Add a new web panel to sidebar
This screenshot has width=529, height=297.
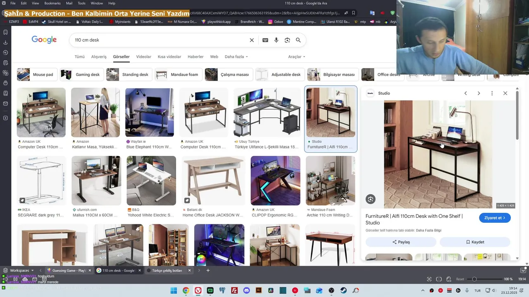5,118
